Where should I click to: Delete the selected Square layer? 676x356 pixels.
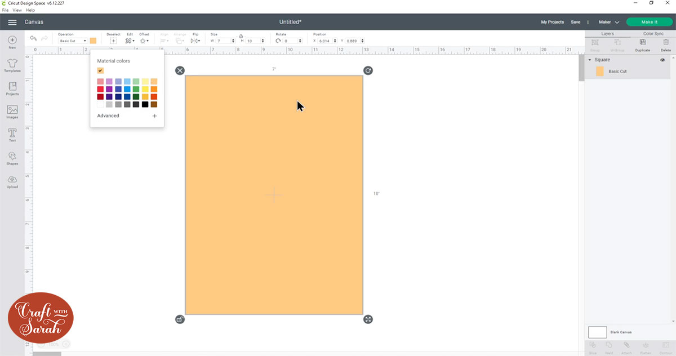point(666,42)
